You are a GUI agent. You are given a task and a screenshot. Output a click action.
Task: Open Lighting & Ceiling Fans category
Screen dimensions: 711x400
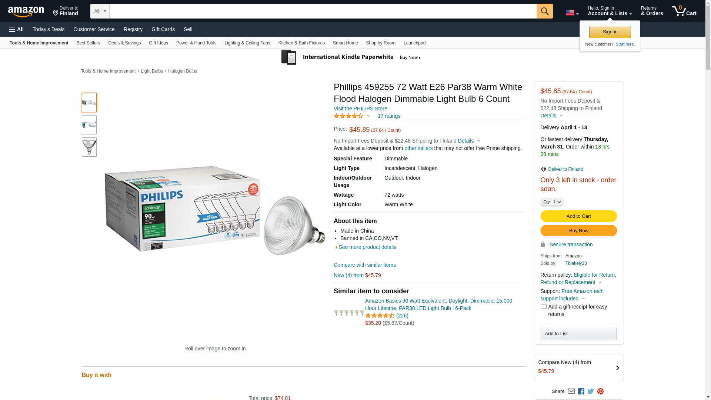(x=247, y=43)
